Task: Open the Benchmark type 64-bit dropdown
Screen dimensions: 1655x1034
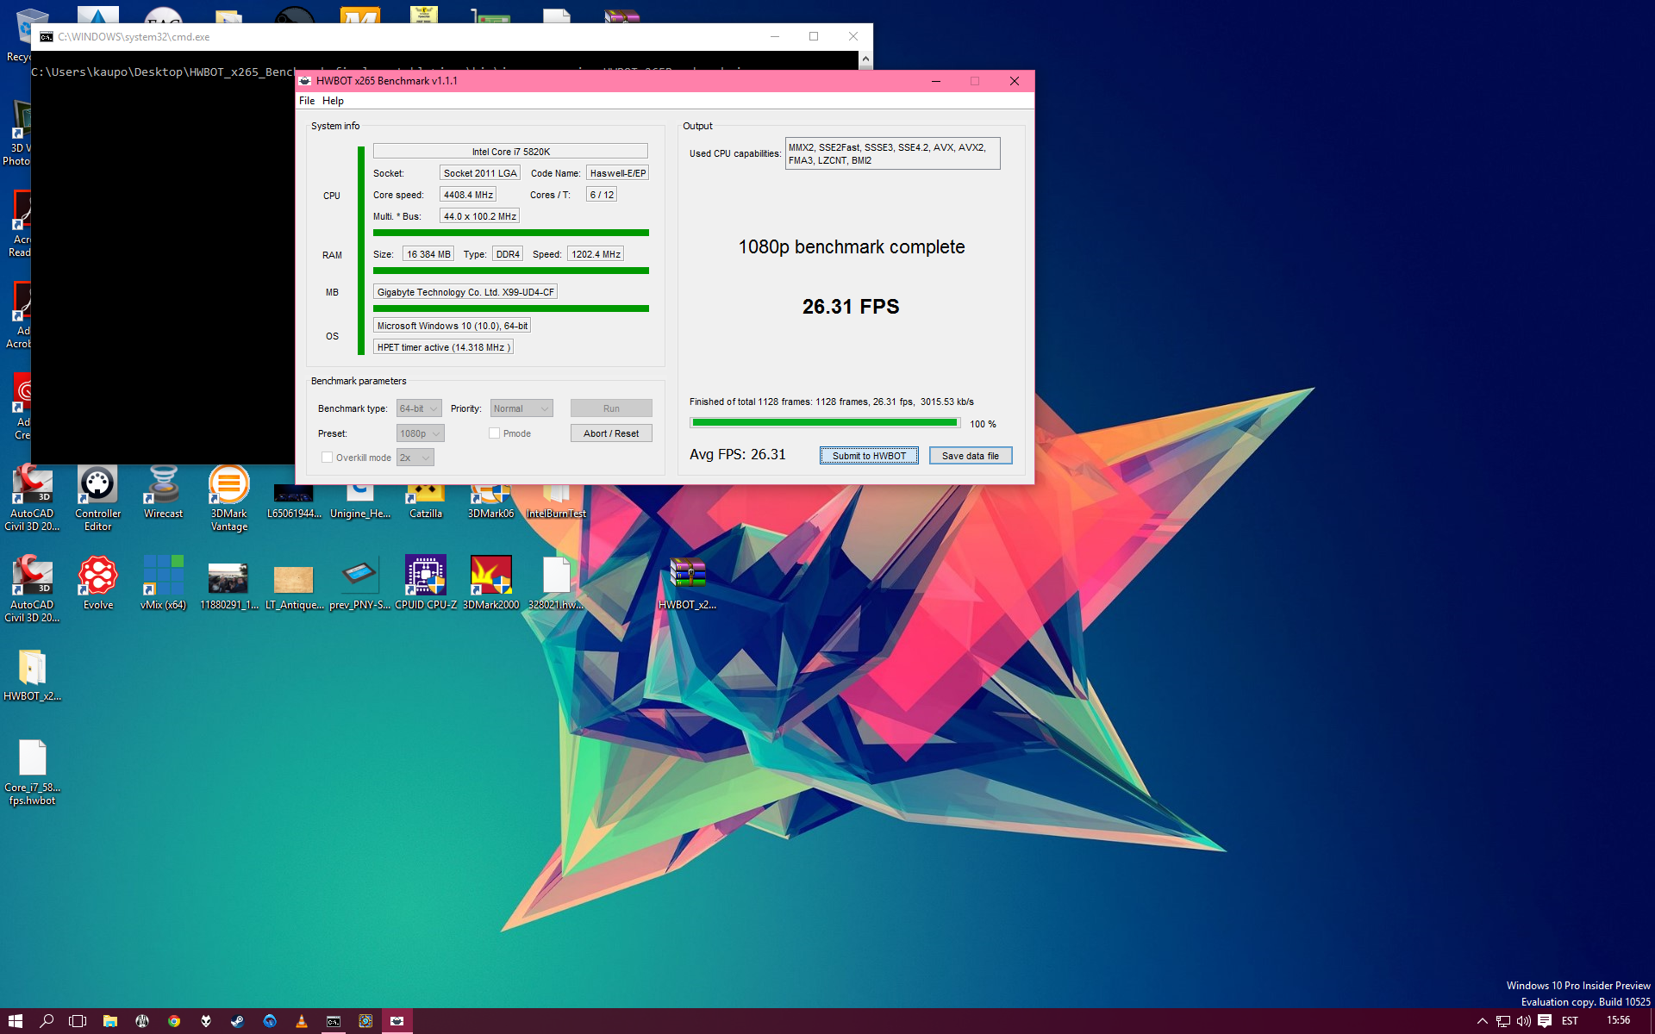Action: (x=419, y=408)
